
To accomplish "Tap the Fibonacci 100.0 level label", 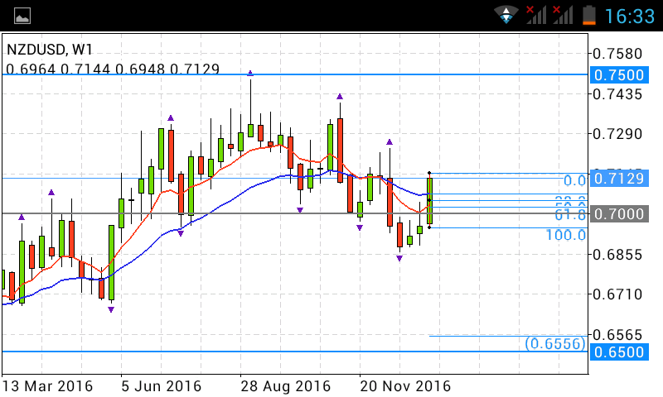I will click(x=566, y=235).
